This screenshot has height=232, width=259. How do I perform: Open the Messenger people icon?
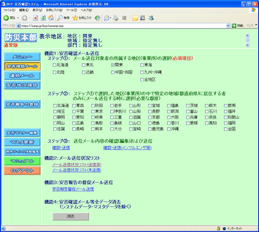pos(151,18)
